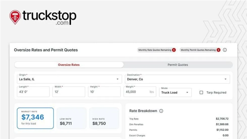Click the Rate Breakdown info icon
The image size is (247, 139).
coord(161,111)
